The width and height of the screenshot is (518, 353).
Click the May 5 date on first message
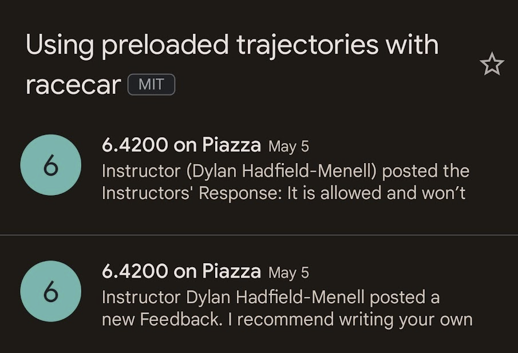point(288,146)
